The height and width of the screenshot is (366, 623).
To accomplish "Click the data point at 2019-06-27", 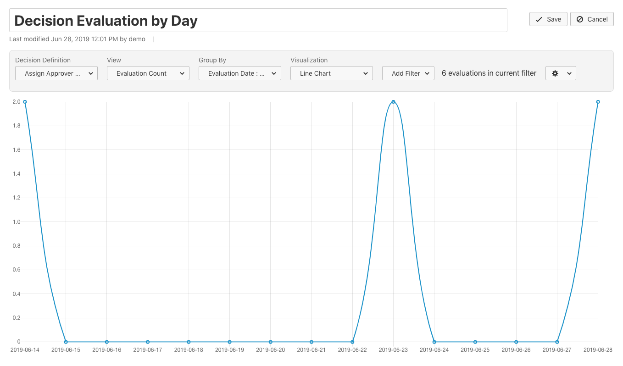I will pos(557,342).
